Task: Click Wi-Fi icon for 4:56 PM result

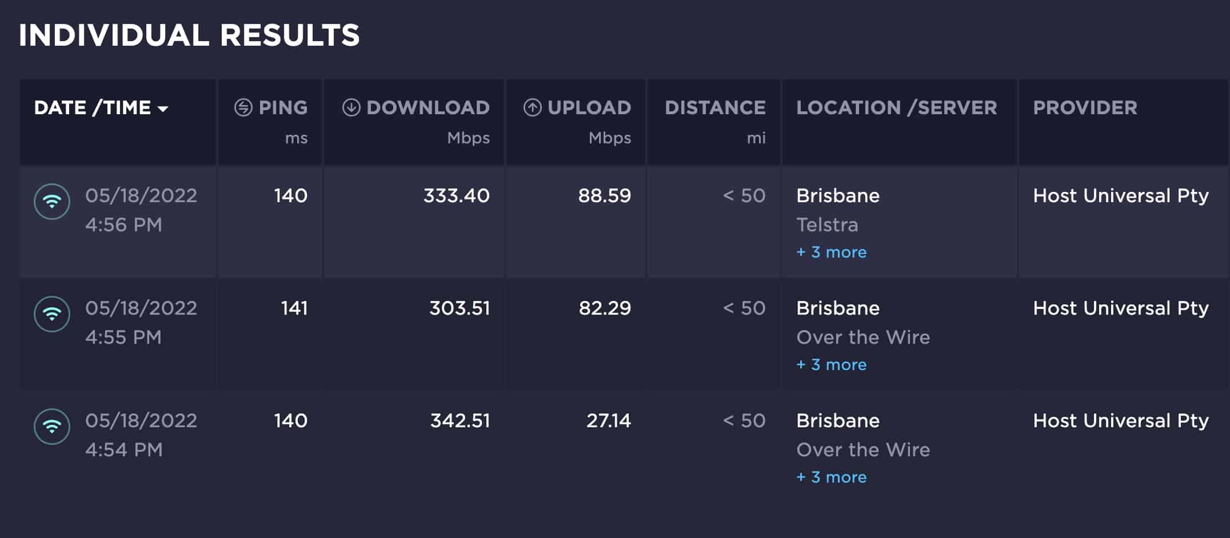Action: [x=52, y=202]
